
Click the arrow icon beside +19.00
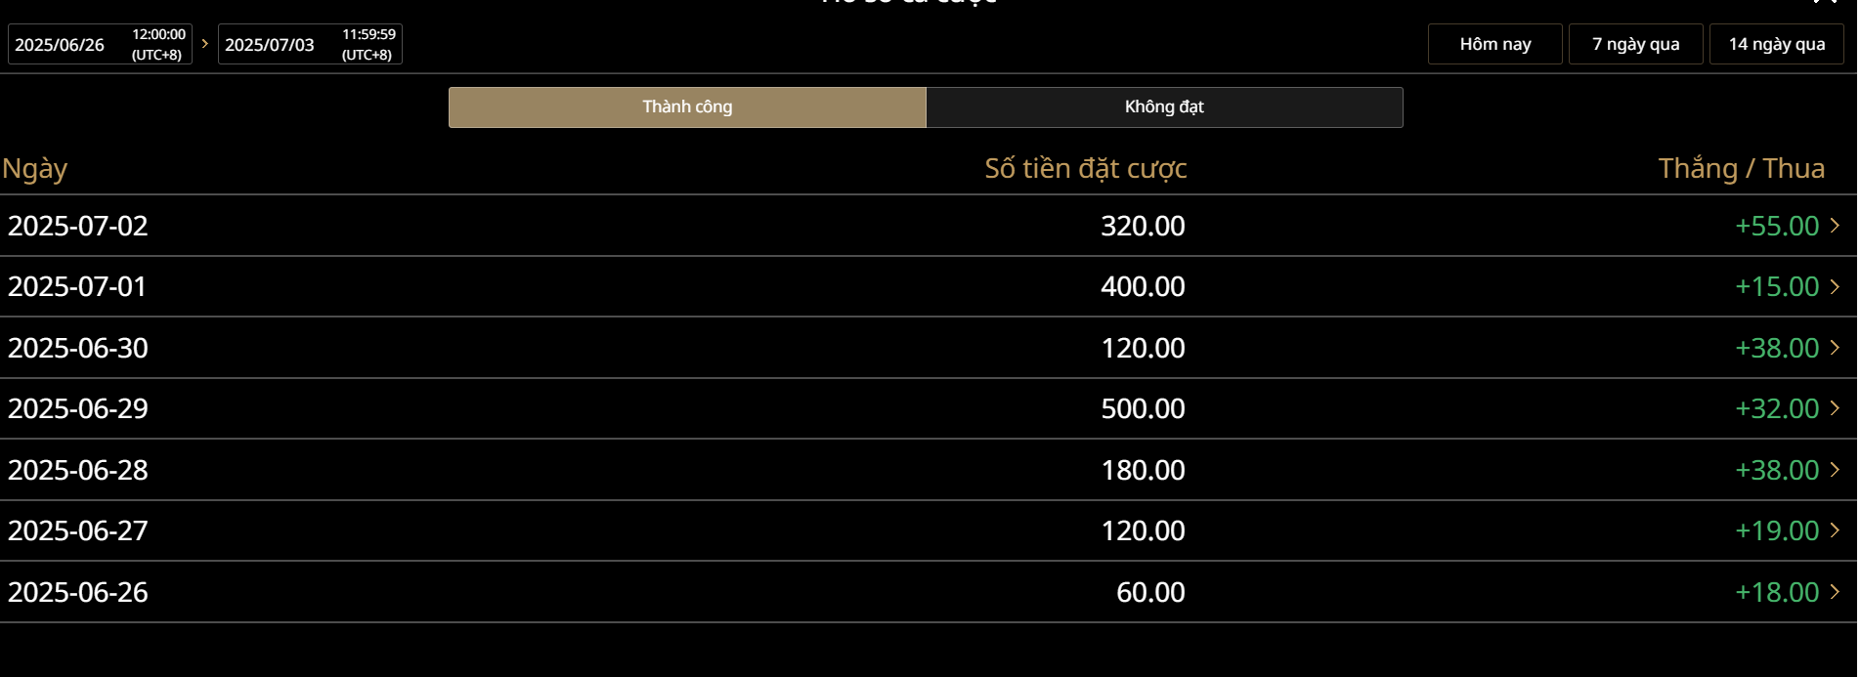click(1835, 530)
